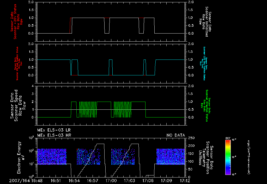This screenshot has width=267, height=184.
Task: Click the 16:54 time axis label
Action: tap(74, 181)
